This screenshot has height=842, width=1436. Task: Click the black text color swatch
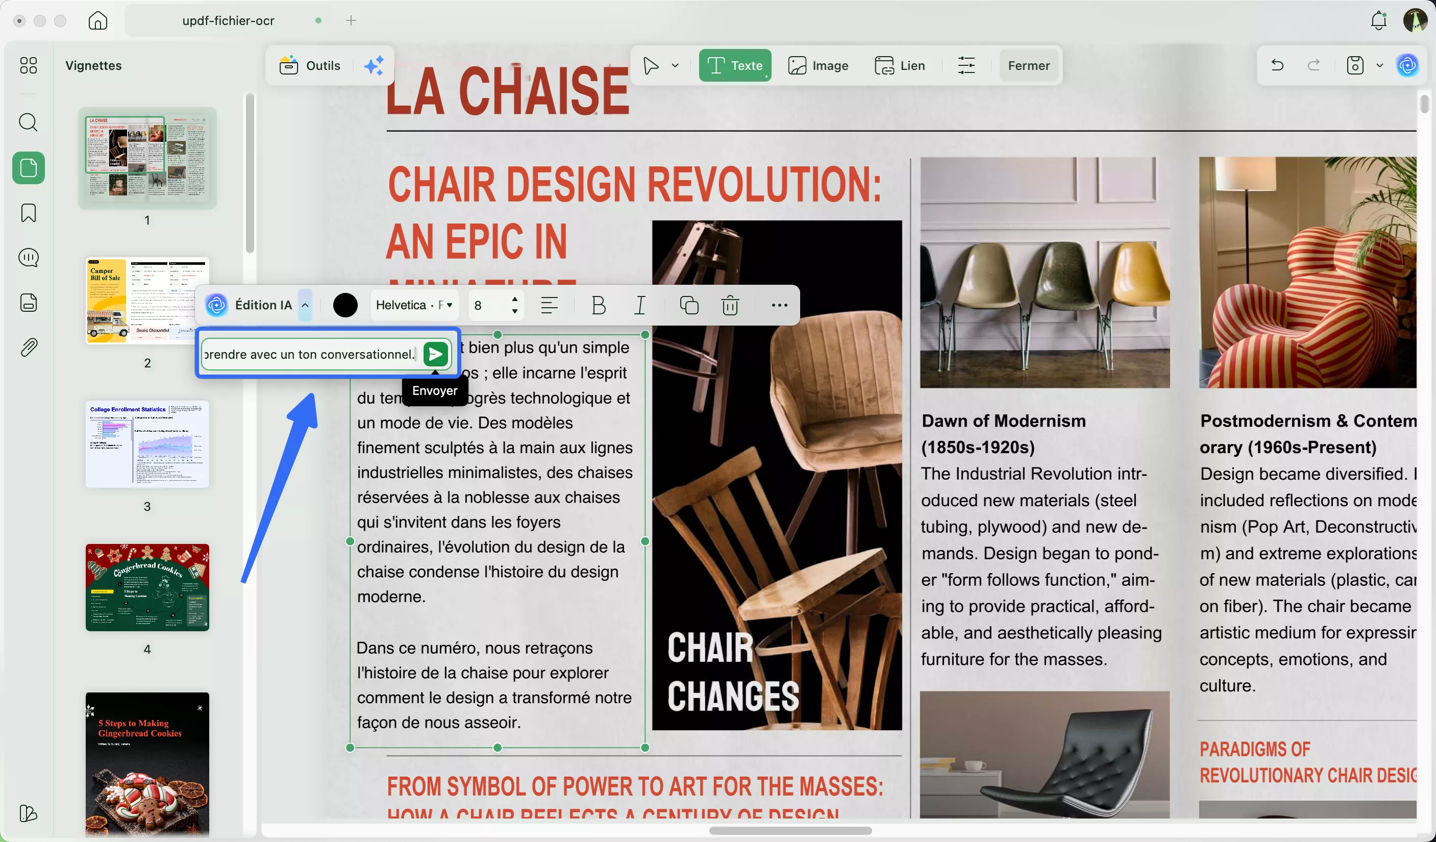pos(345,305)
